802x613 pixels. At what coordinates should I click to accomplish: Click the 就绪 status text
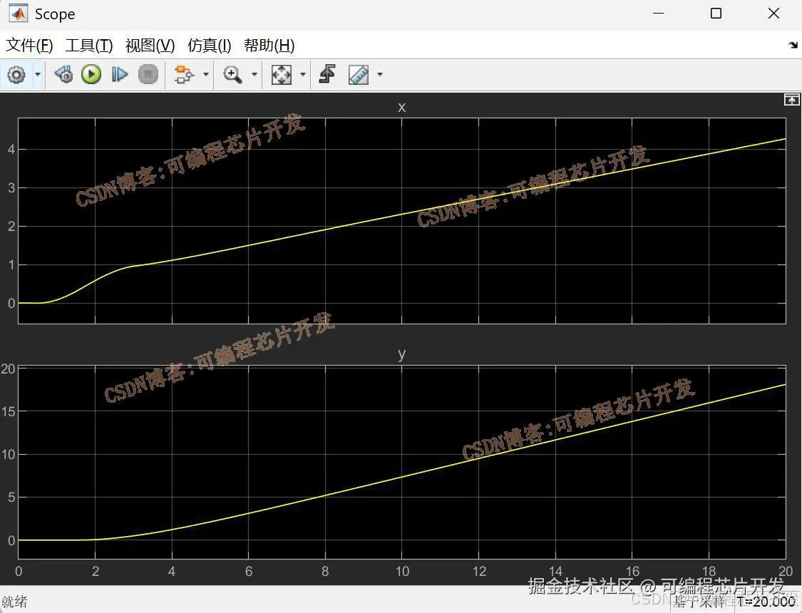tap(14, 602)
